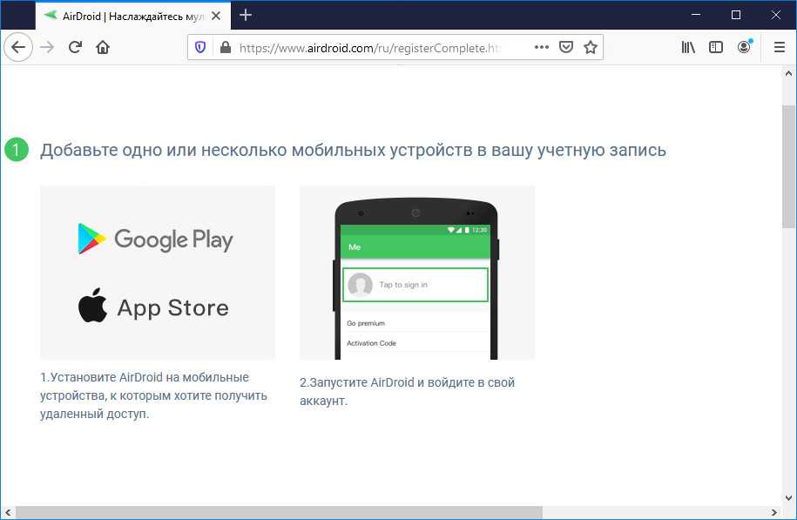Click the vertical scrollbar thumb

click(789, 165)
